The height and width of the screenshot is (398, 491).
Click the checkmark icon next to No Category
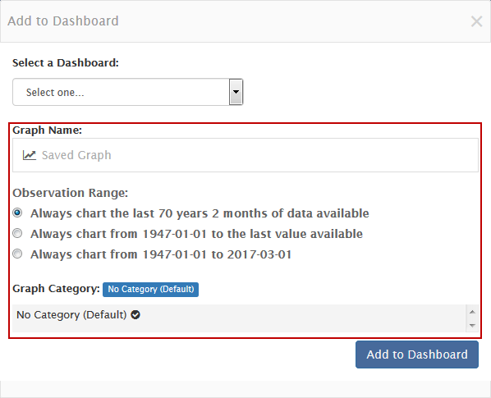pyautogui.click(x=135, y=314)
